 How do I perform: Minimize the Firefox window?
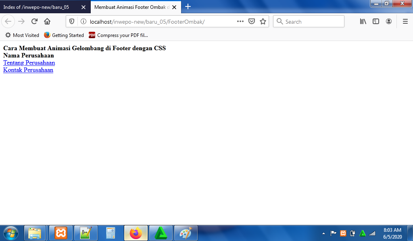coord(377,3)
